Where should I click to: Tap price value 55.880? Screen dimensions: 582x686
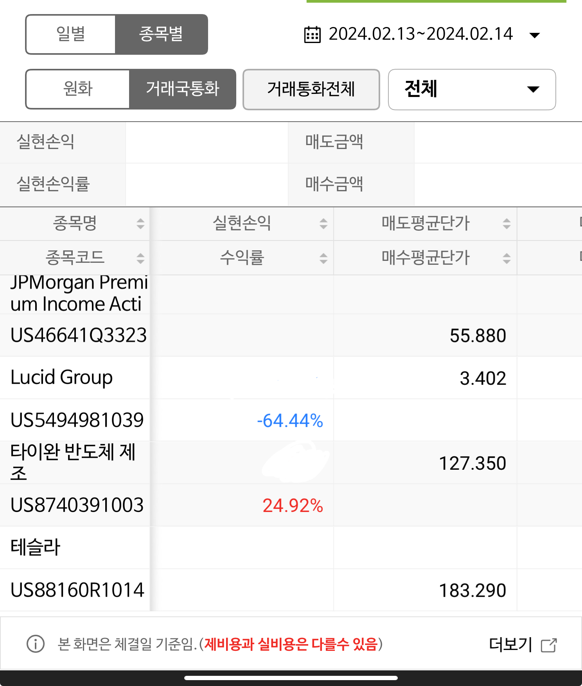[478, 336]
